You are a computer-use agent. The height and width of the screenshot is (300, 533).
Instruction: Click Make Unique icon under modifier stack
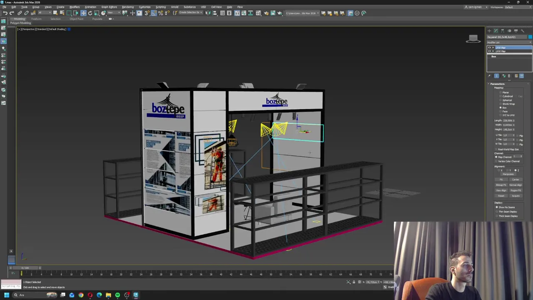[503, 76]
